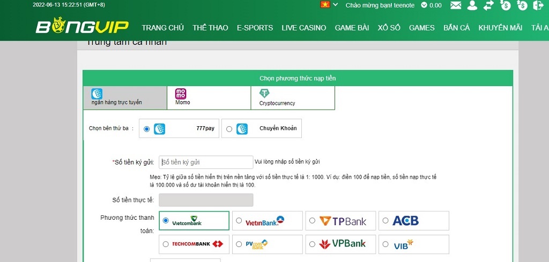Click the BONGVIP logo

(83, 27)
